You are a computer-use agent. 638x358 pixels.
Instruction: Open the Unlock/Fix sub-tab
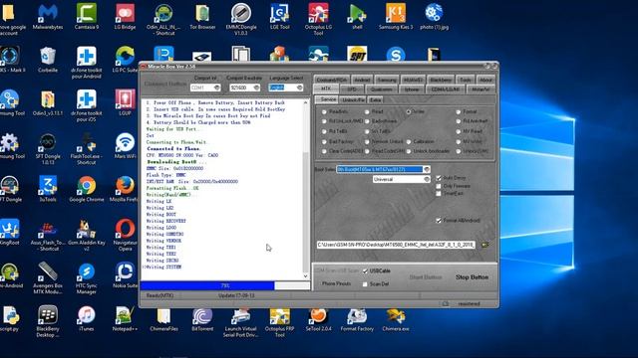353,99
